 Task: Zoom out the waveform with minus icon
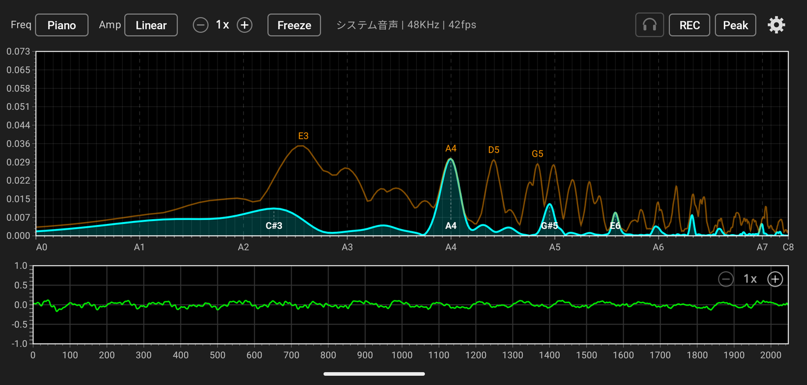pos(726,279)
